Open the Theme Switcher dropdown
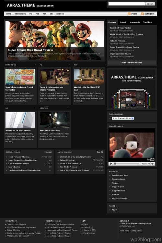The width and height of the screenshot is (162, 243). (123, 118)
